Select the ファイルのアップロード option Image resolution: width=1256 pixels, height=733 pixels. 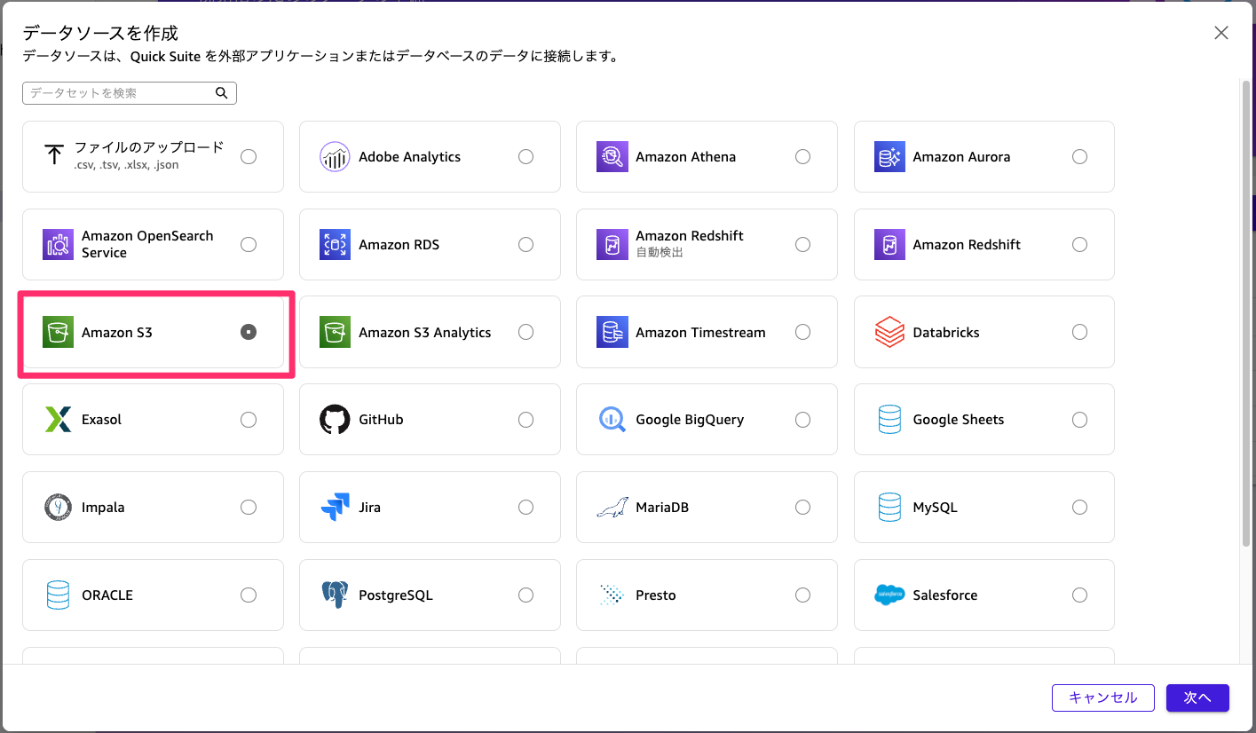coord(153,156)
